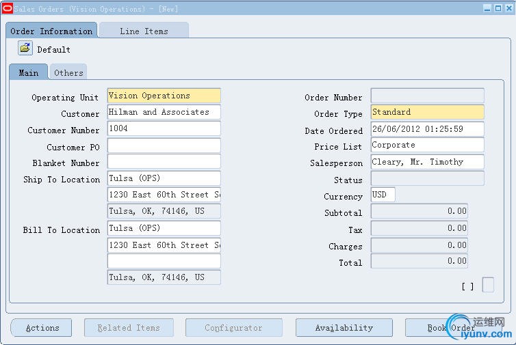
Task: Click the Order Number field
Action: 428,96
